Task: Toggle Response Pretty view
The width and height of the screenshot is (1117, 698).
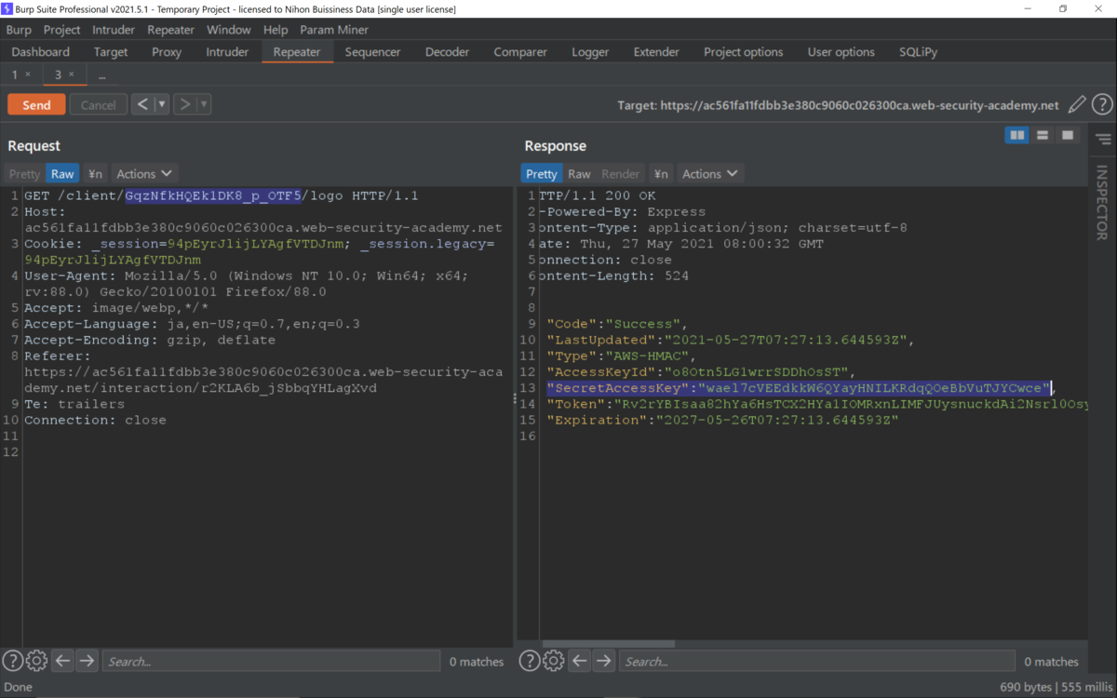Action: 541,174
